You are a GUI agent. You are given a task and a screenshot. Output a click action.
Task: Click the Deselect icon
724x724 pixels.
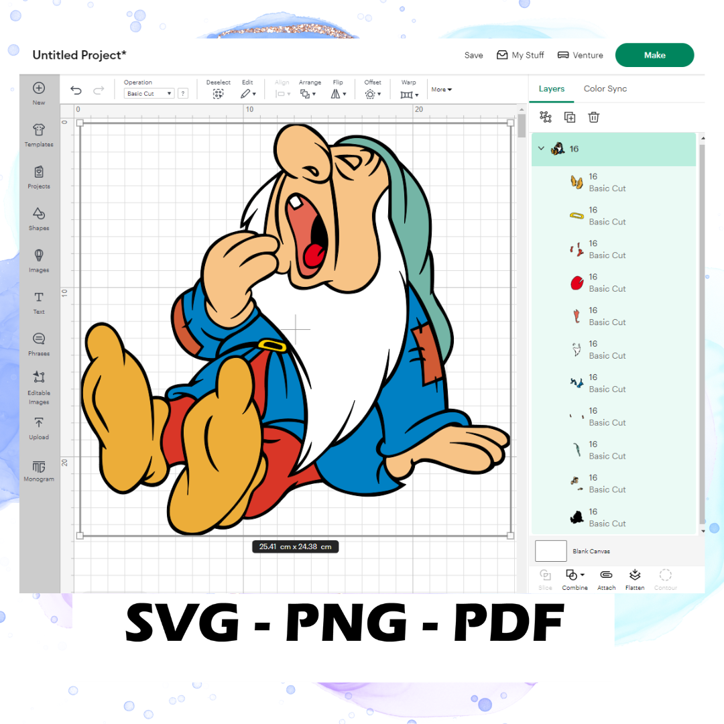pyautogui.click(x=218, y=95)
